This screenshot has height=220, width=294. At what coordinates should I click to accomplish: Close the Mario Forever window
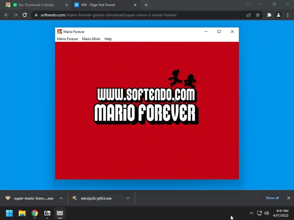[x=232, y=32]
